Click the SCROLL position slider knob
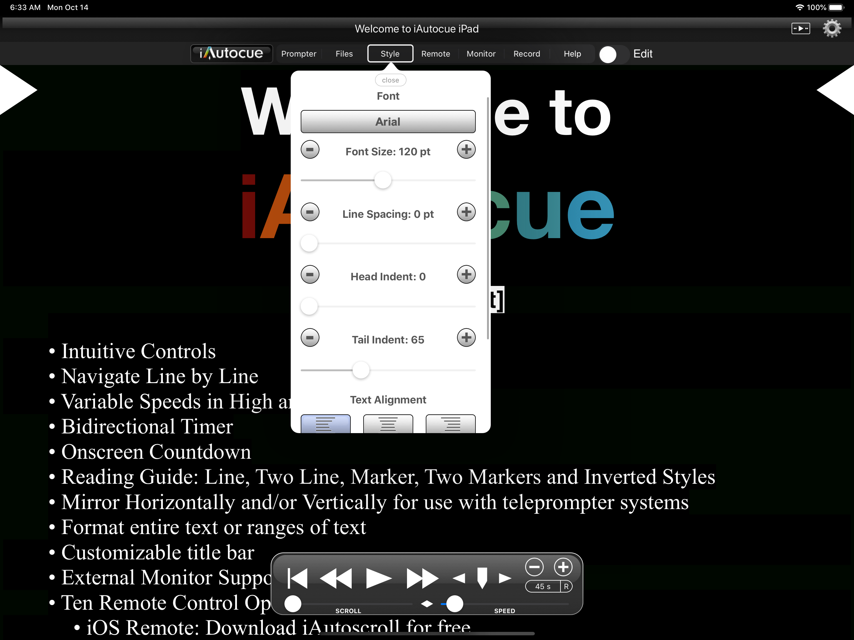Screen dimensions: 854x640 [x=293, y=604]
